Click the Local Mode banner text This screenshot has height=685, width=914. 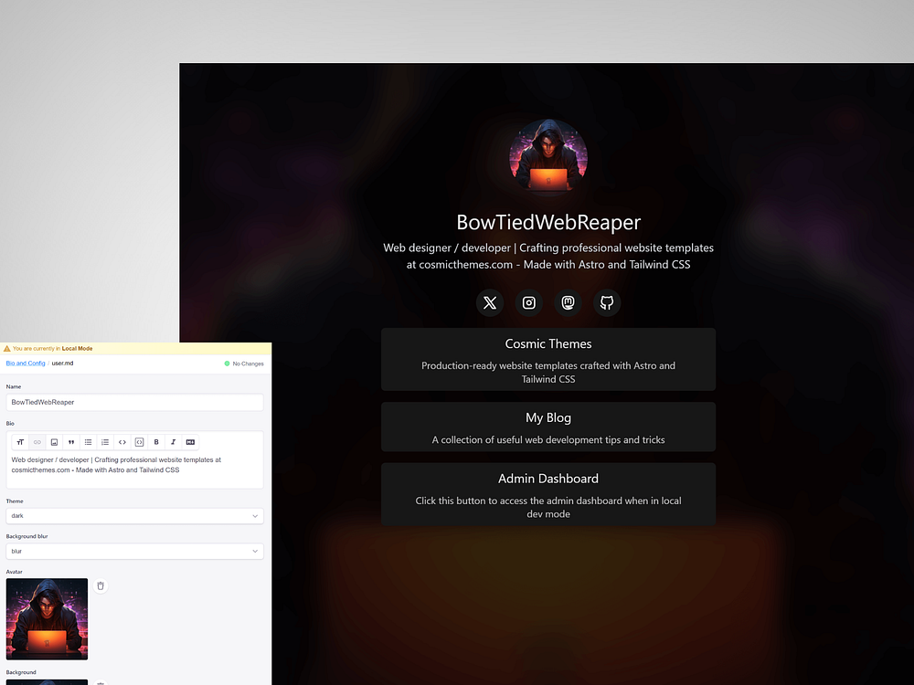52,348
